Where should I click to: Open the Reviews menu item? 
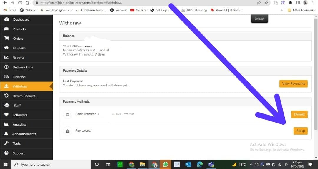point(19,77)
